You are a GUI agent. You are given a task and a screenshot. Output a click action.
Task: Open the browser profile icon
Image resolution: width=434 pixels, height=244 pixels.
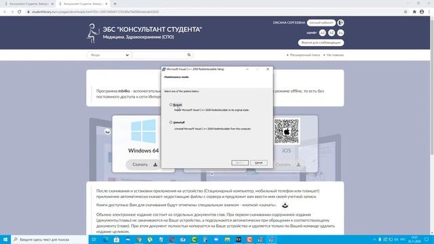tap(422, 12)
